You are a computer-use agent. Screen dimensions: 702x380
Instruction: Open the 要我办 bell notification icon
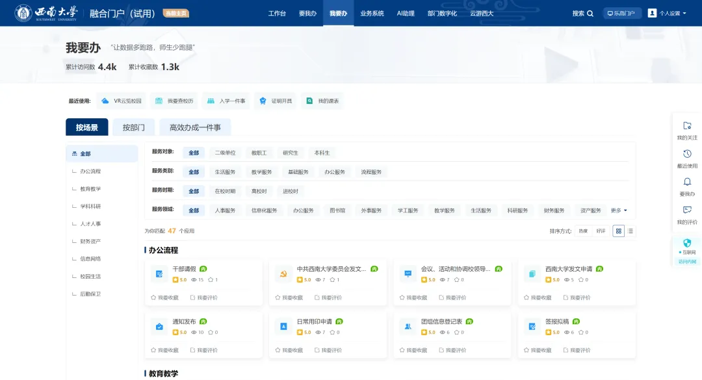pos(687,182)
